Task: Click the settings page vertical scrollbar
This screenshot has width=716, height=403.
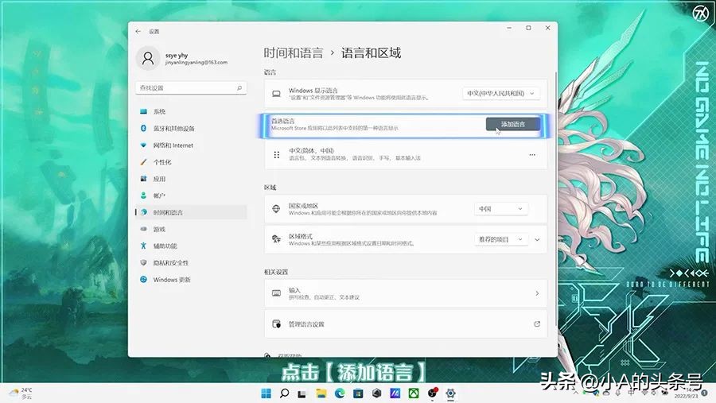Action: pos(556,199)
